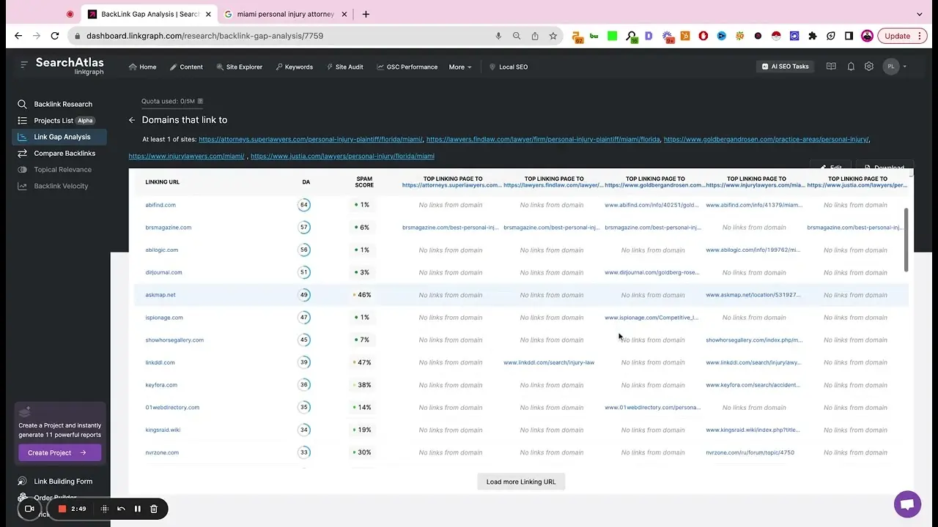Screen dimensions: 938x527
Task: Open a new browser tab
Action: tap(366, 14)
